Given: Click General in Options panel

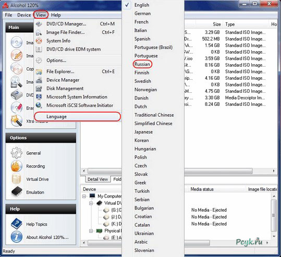Looking at the screenshot, I should pyautogui.click(x=33, y=153).
